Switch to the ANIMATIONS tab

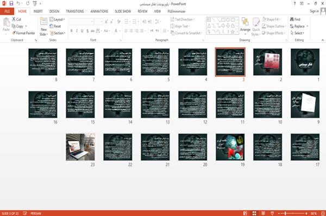pyautogui.click(x=99, y=11)
